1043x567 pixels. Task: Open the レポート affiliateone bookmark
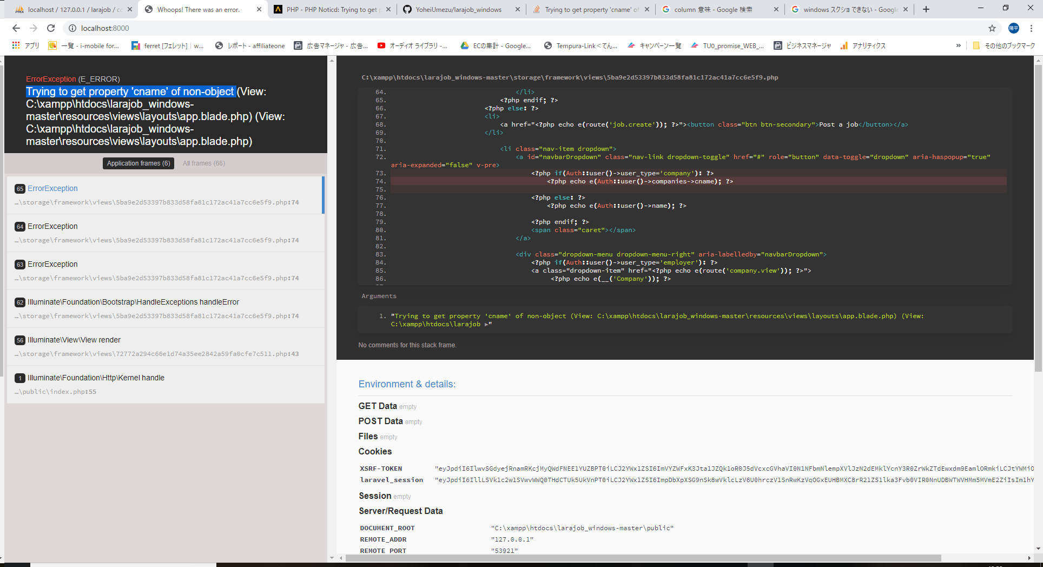[x=250, y=45]
